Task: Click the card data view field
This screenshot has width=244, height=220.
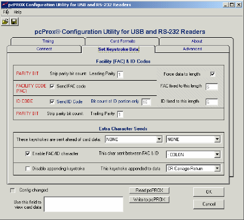Action: pos(83,204)
